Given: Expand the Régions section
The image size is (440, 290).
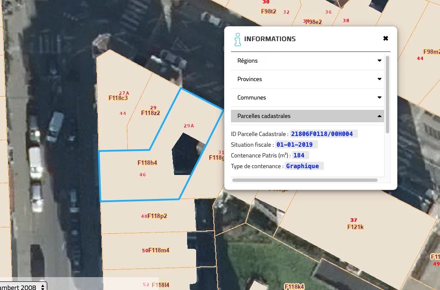Looking at the screenshot, I should [x=307, y=61].
